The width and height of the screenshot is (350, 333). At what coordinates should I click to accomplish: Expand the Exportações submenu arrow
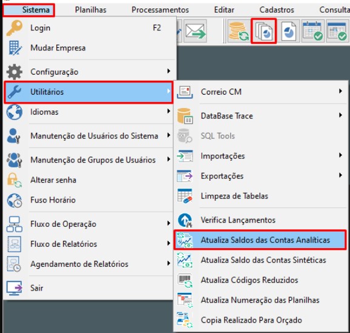(340, 175)
